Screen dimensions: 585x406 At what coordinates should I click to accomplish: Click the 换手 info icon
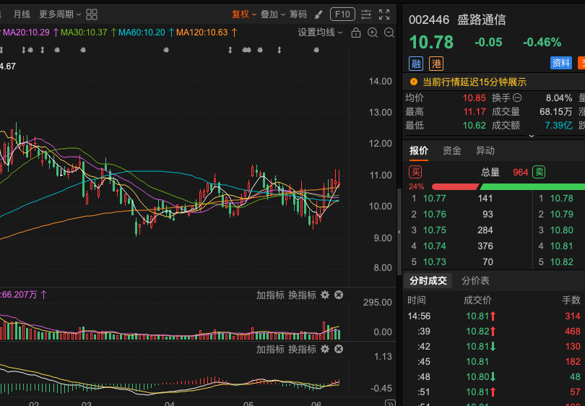click(x=517, y=98)
